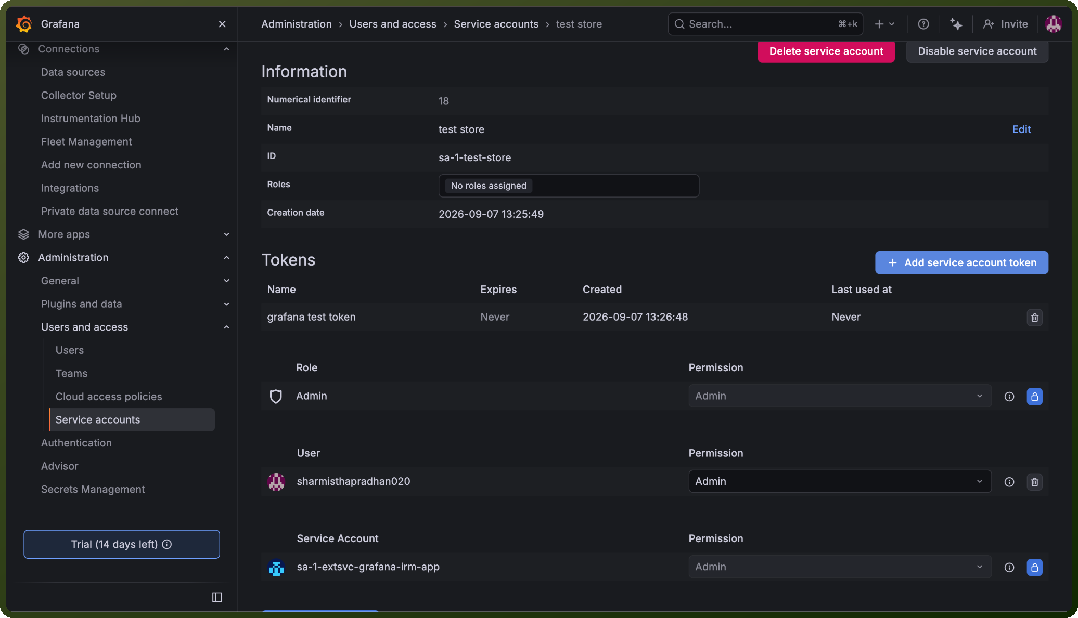
Task: Click info icon for sharmisthapradhan020 row
Action: pos(1009,482)
